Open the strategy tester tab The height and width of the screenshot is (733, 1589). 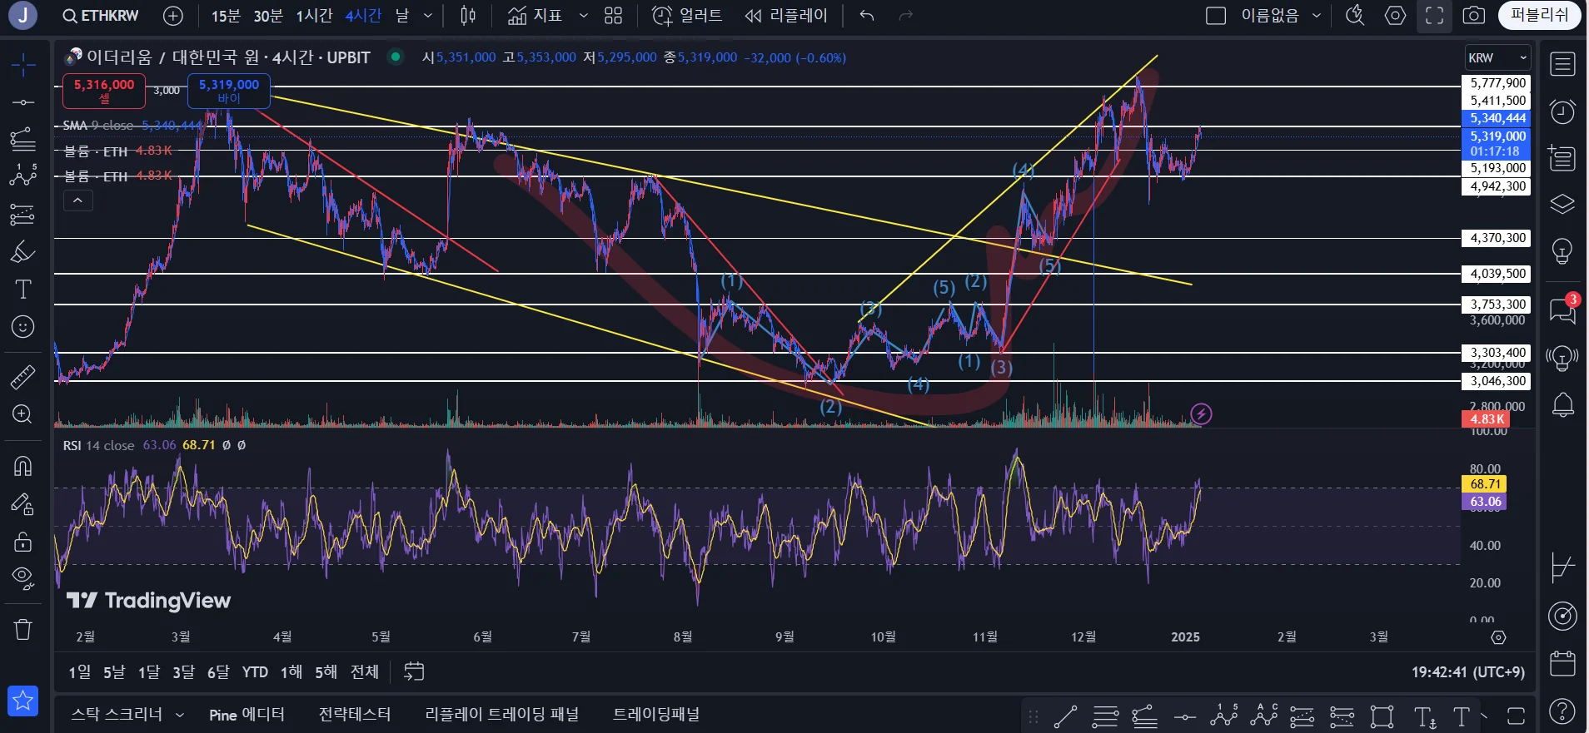(x=354, y=715)
